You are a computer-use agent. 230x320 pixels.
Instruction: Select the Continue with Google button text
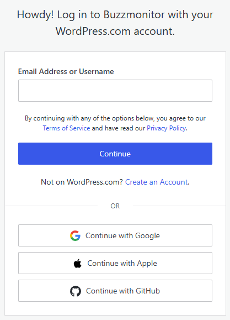pyautogui.click(x=122, y=235)
